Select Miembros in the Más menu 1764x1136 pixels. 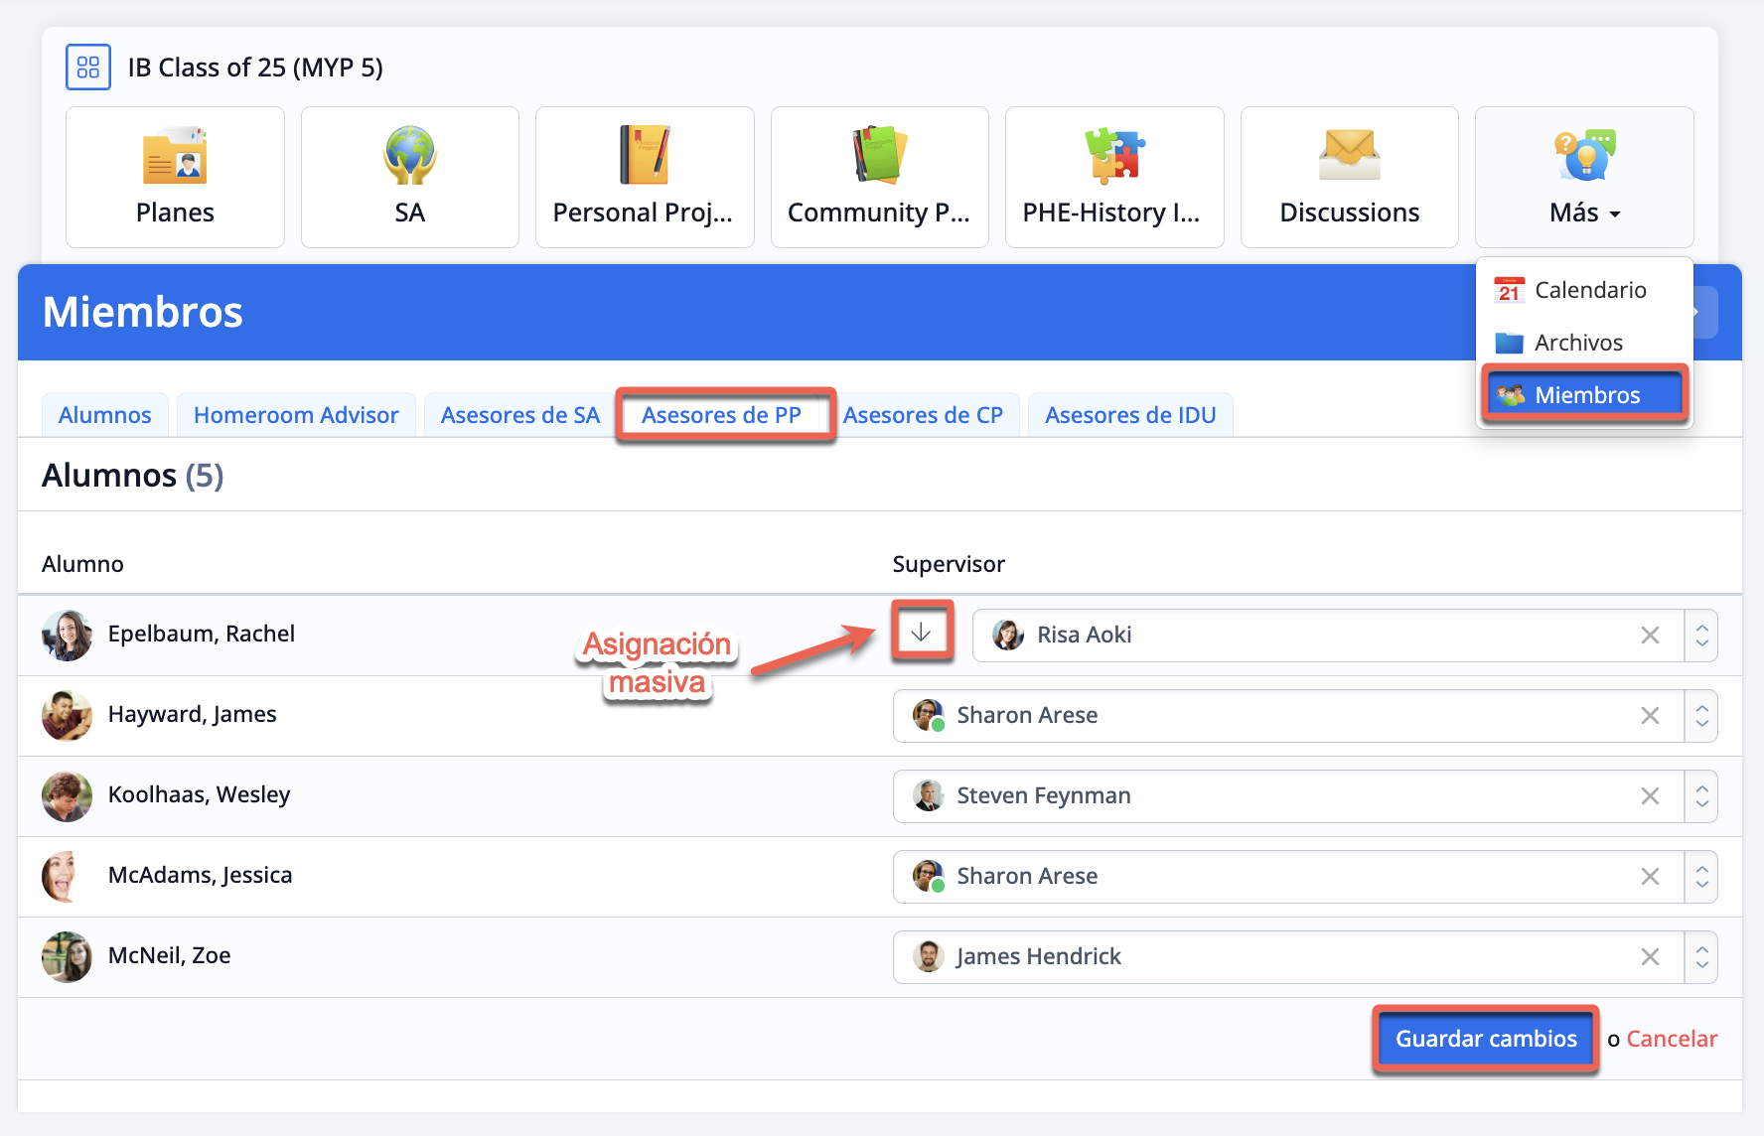pos(1586,395)
